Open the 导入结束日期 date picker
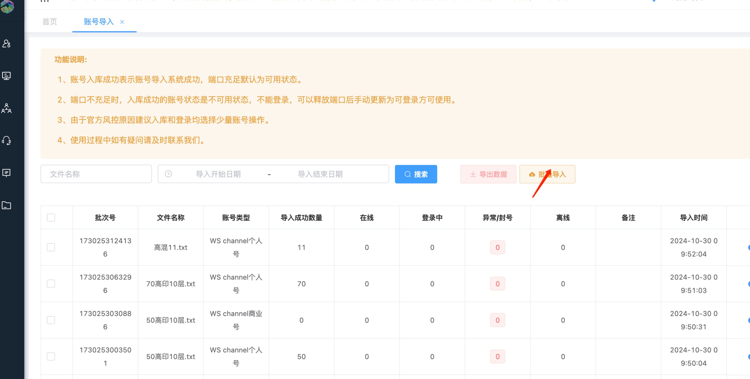The height and width of the screenshot is (379, 750). click(320, 174)
